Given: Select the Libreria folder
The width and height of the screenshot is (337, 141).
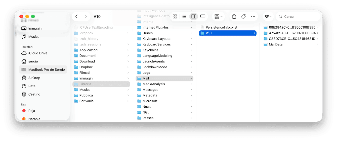Looking at the screenshot, I should [x=101, y=84].
